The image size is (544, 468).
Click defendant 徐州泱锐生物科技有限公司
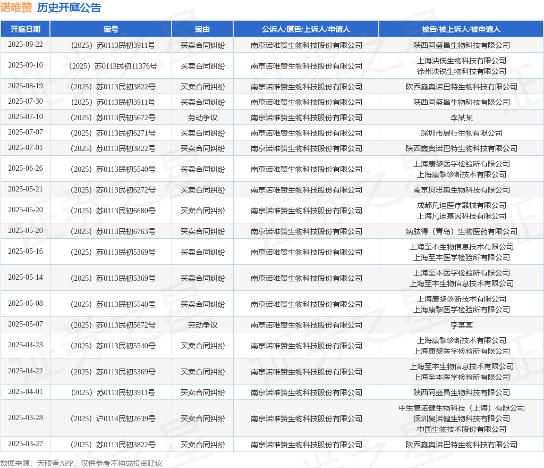pos(462,71)
